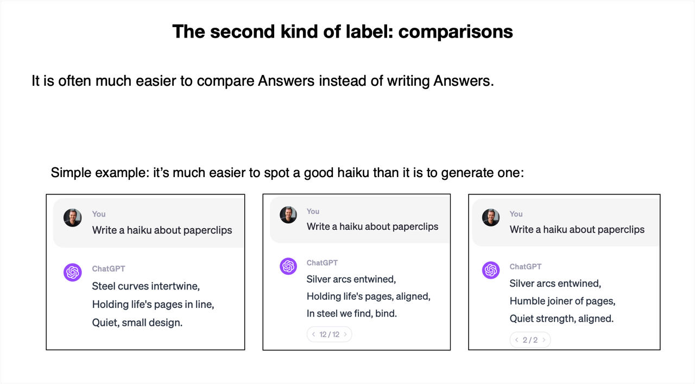Viewport: 695px width, 384px height.
Task: Click user avatar in middle haiku panel
Action: (288, 215)
